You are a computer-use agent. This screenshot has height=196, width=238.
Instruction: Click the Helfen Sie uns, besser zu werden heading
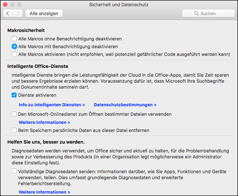coord(46,142)
